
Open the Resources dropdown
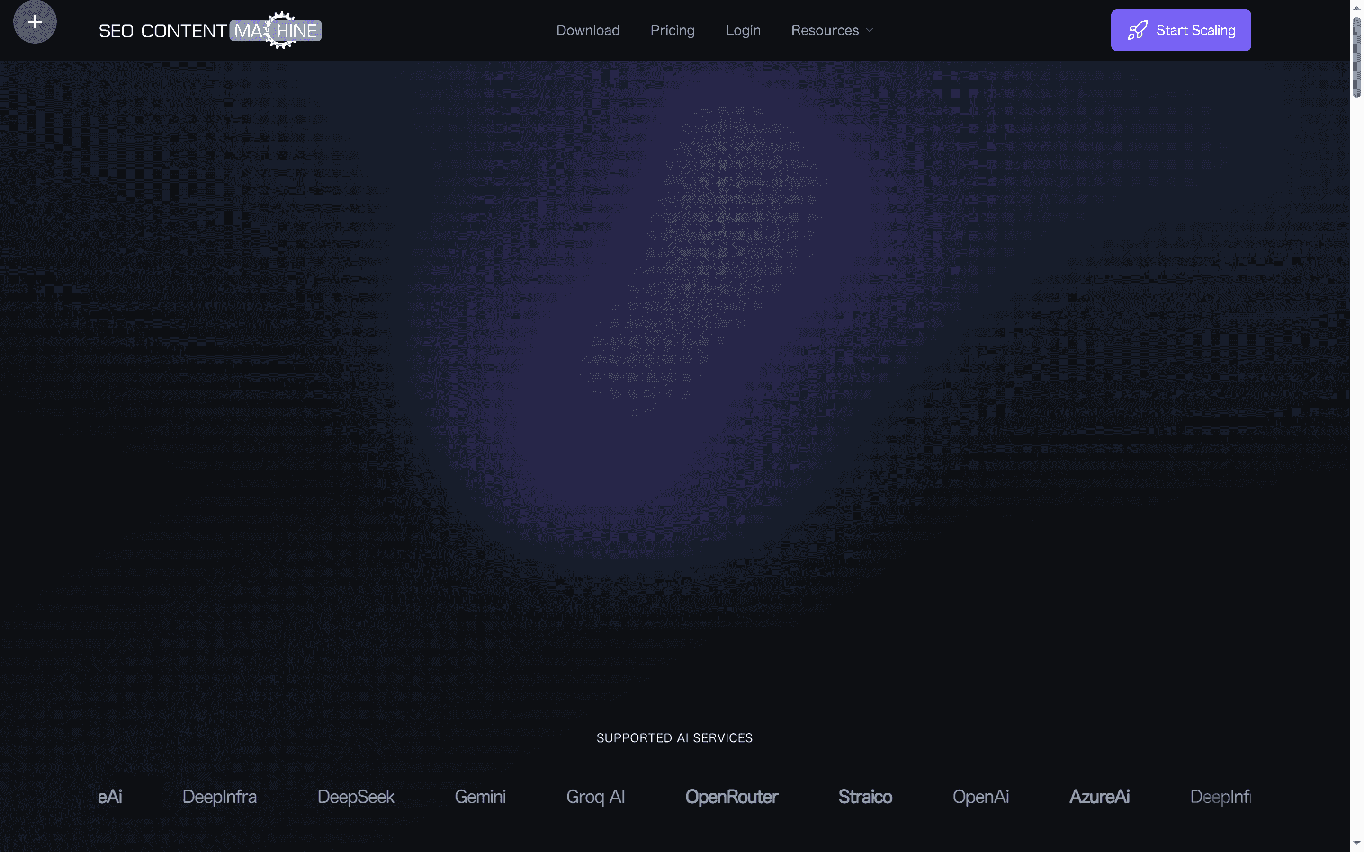coord(826,30)
